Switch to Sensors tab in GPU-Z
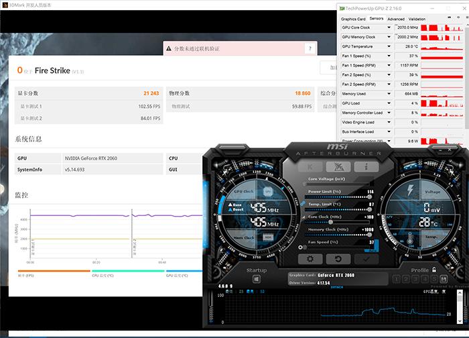The width and height of the screenshot is (469, 338). 377,19
